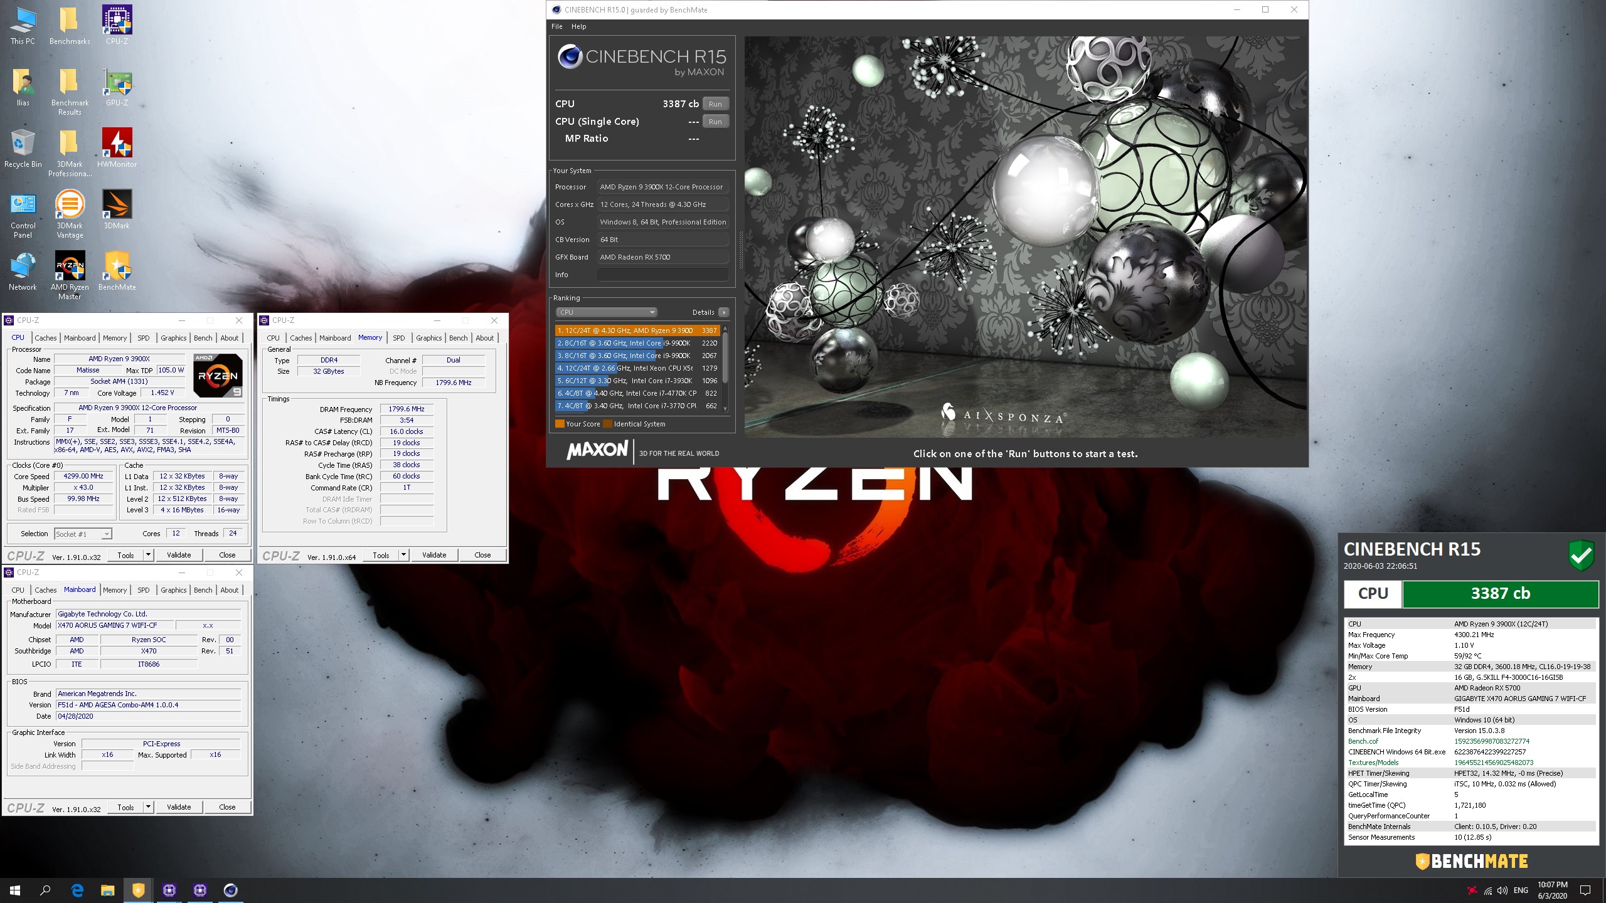Select ranking entry Intel Core i7-3930K
The width and height of the screenshot is (1606, 903).
pos(637,381)
